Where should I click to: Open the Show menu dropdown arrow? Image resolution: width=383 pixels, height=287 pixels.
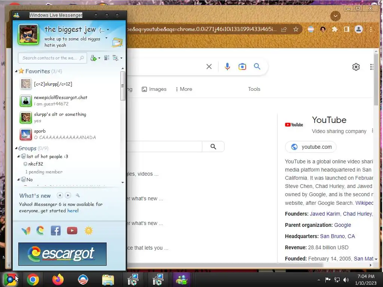122,58
